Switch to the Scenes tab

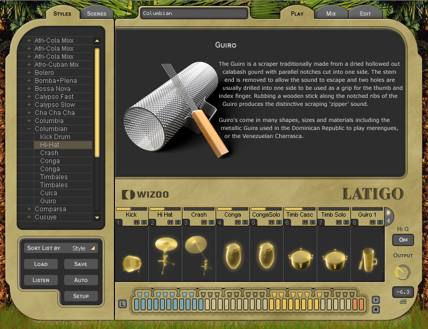coord(97,14)
